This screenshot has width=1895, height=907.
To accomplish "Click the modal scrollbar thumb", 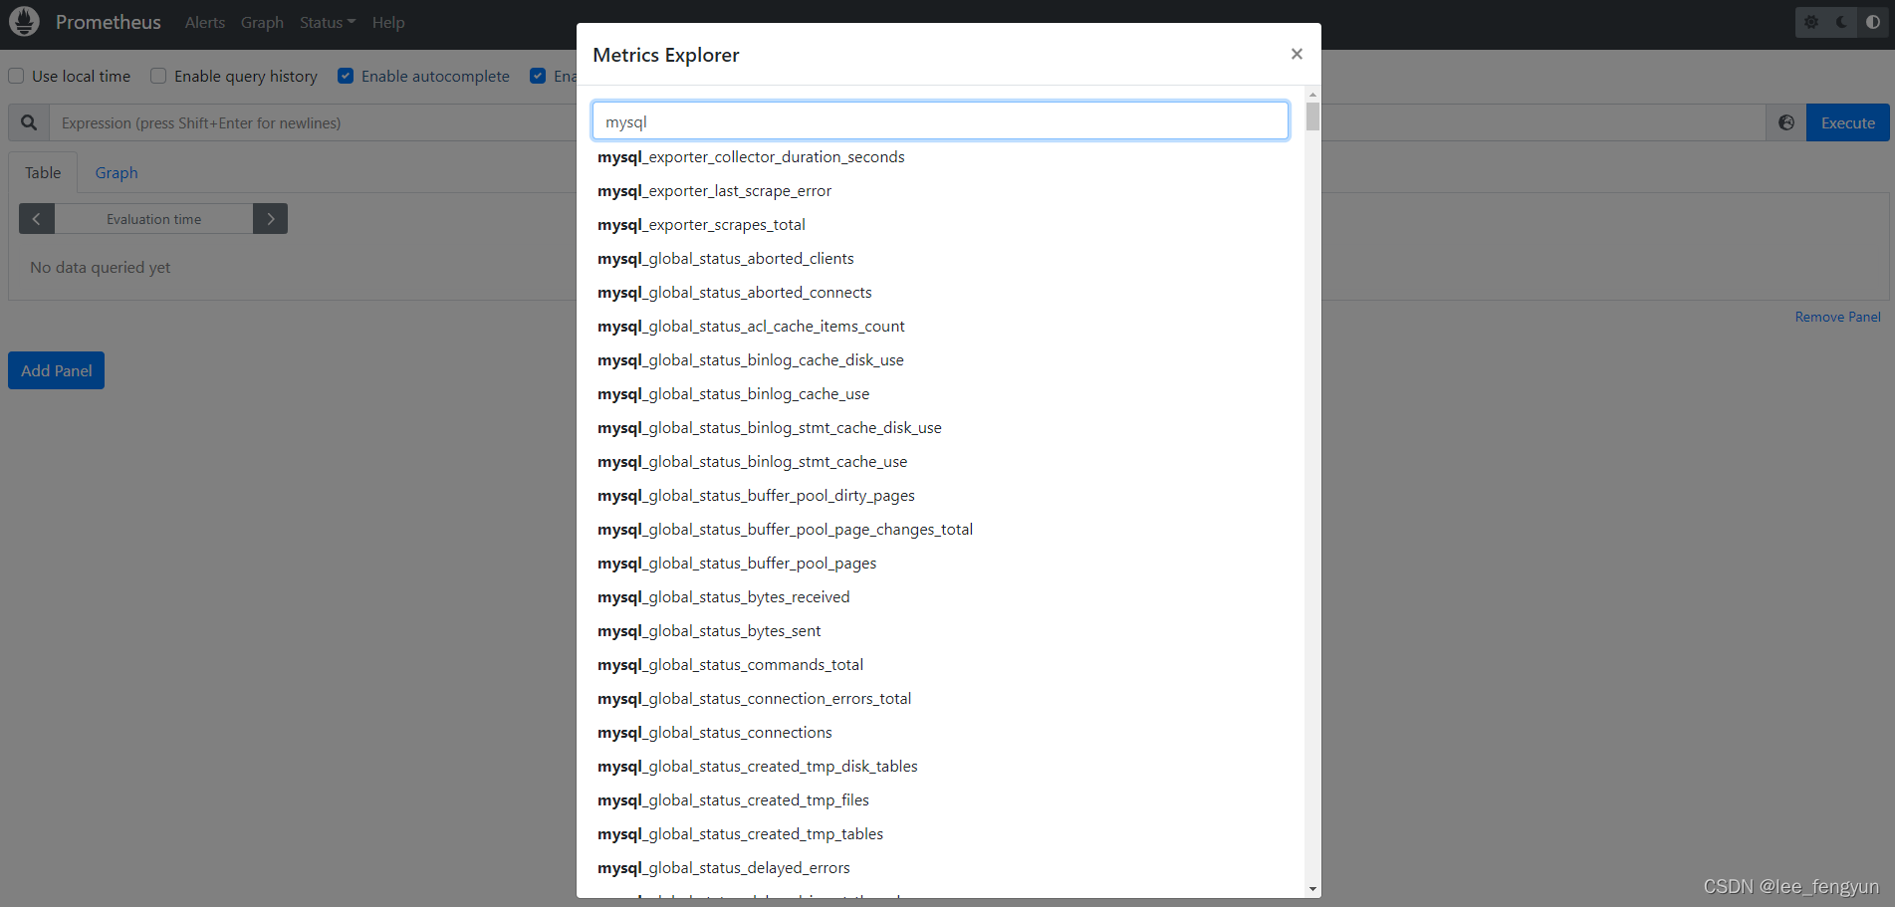I will point(1312,115).
